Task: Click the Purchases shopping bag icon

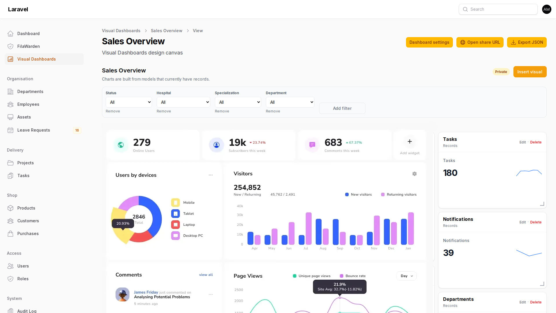Action: point(10,234)
